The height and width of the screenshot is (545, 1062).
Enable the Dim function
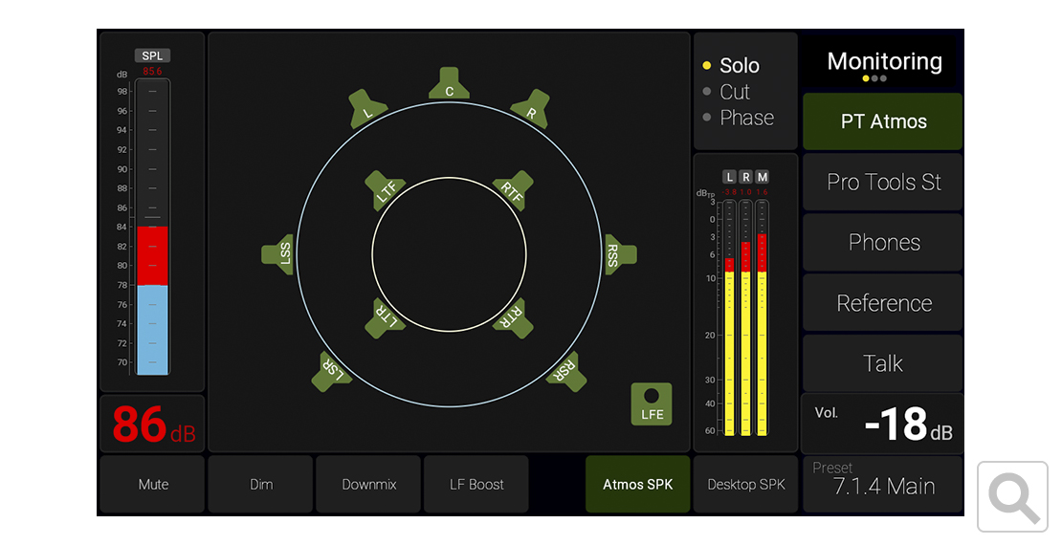[261, 485]
